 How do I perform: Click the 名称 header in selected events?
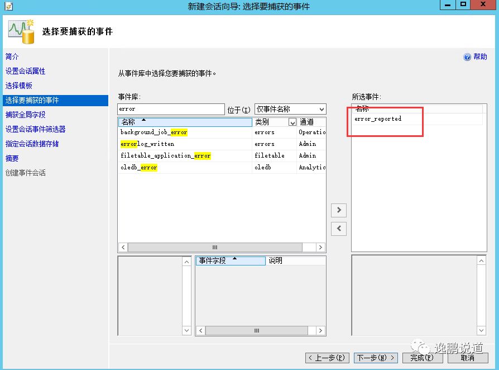click(417, 108)
